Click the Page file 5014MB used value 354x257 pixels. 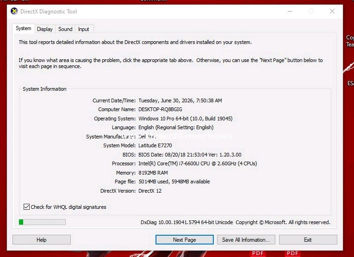[x=174, y=182]
